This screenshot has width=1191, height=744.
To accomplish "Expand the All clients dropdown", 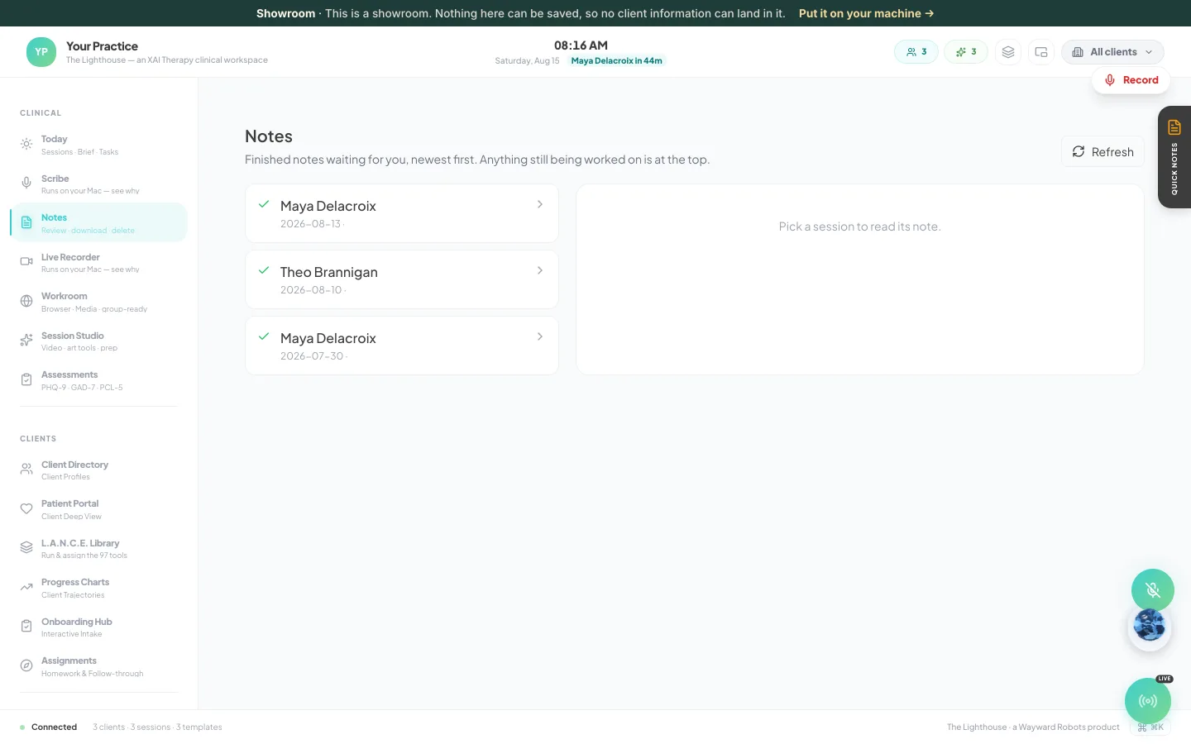I will tap(1112, 52).
